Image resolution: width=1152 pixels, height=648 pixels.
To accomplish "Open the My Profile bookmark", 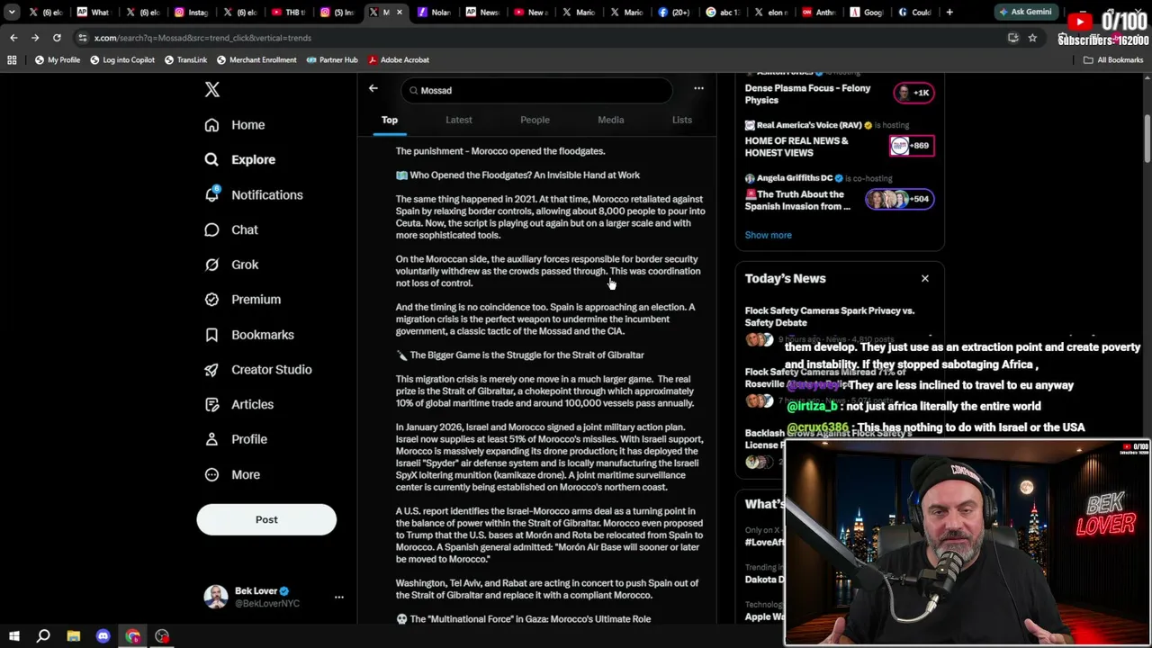I will (58, 59).
